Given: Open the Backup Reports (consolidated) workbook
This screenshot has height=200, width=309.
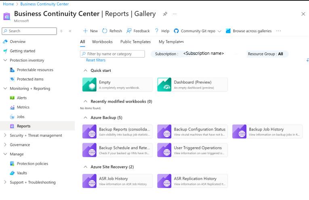Looking at the screenshot, I should pyautogui.click(x=118, y=131).
